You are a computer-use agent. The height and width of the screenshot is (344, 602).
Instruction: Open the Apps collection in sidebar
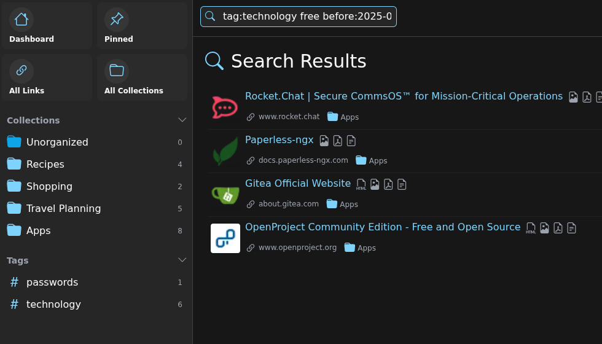pyautogui.click(x=96, y=231)
